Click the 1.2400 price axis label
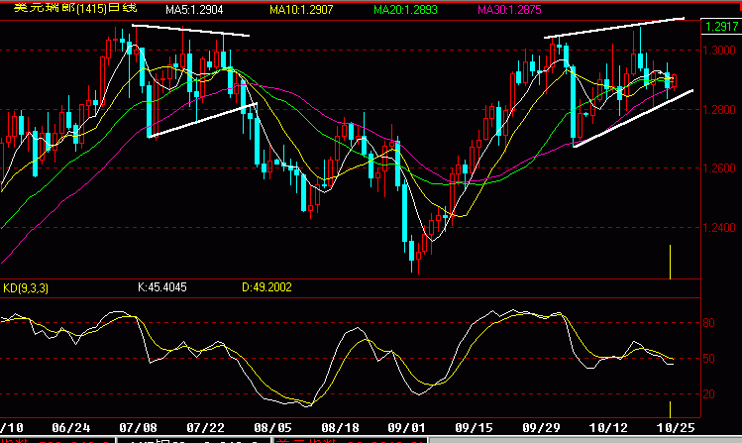The width and height of the screenshot is (742, 443). point(719,228)
